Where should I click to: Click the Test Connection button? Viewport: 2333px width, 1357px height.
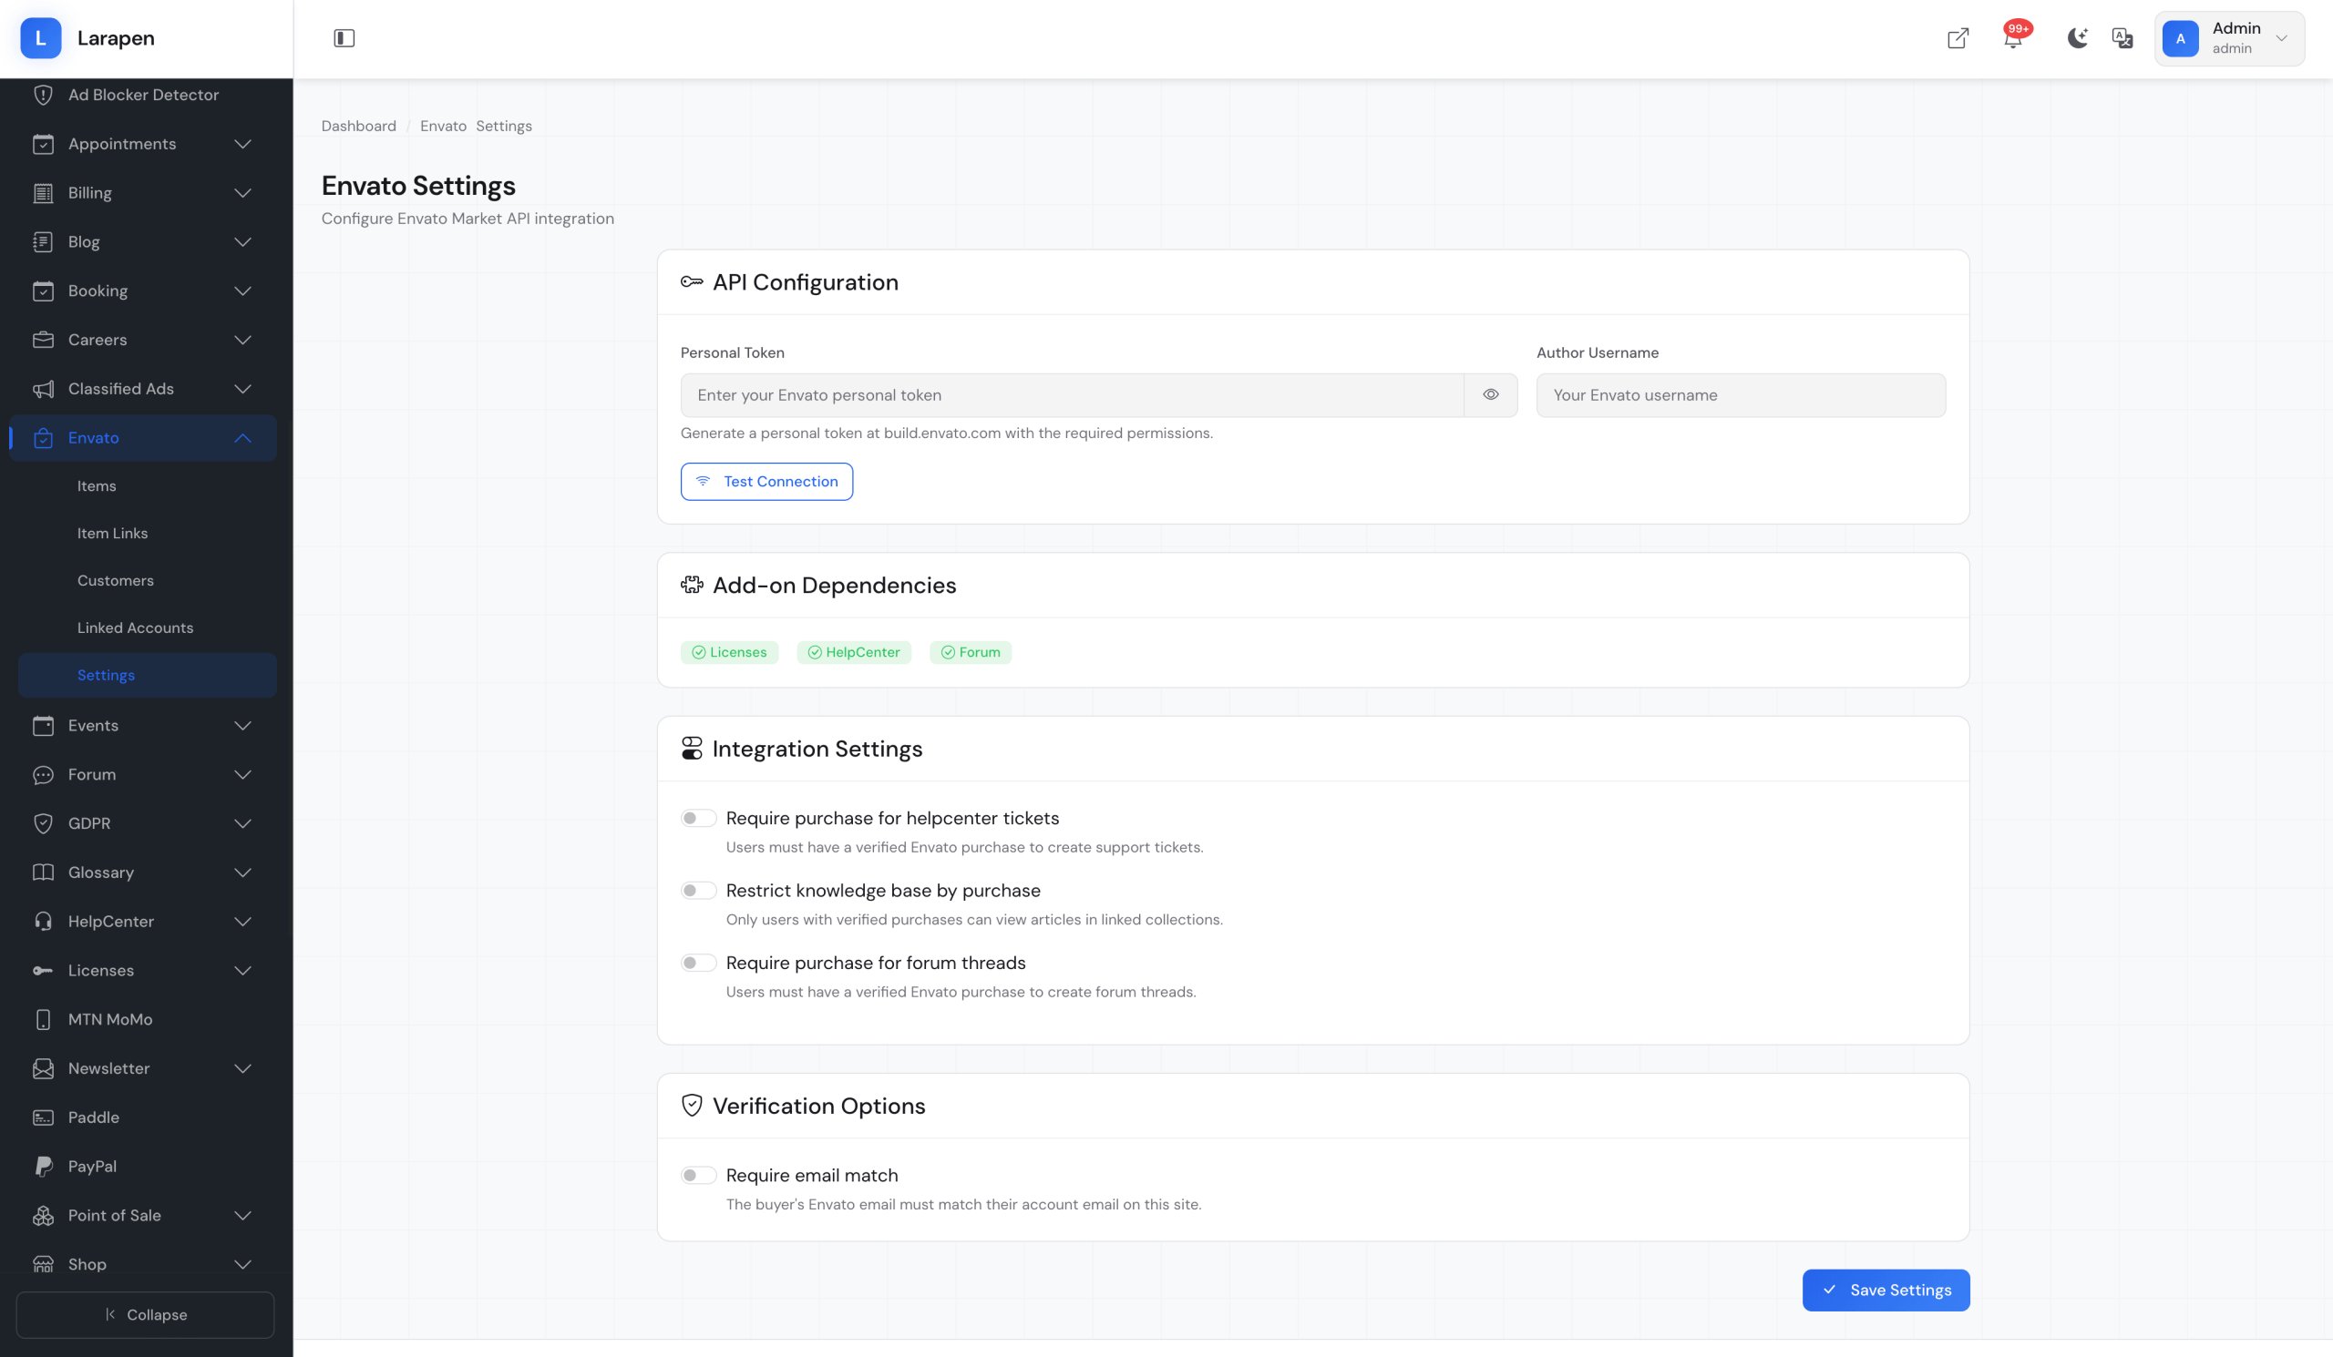[766, 481]
